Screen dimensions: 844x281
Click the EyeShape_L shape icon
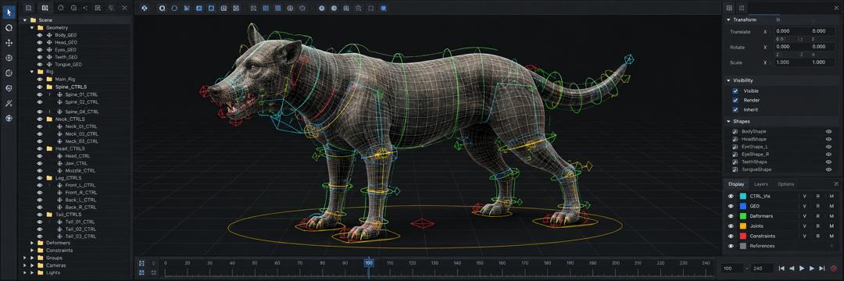(x=736, y=147)
